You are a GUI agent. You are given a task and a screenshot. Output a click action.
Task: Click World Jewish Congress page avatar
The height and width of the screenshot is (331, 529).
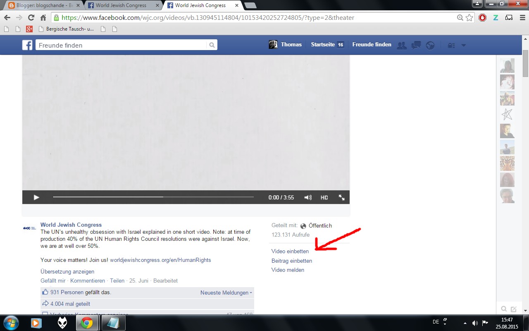click(x=29, y=228)
